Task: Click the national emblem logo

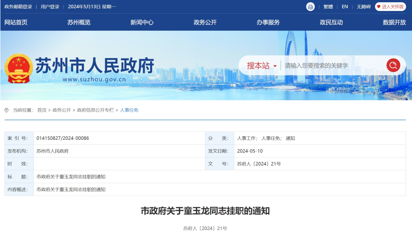Action: click(19, 68)
